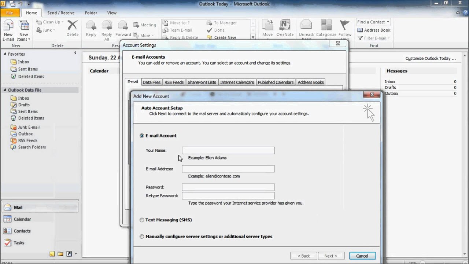469x264 pixels.
Task: Click Customize Outlook Today link
Action: [431, 59]
